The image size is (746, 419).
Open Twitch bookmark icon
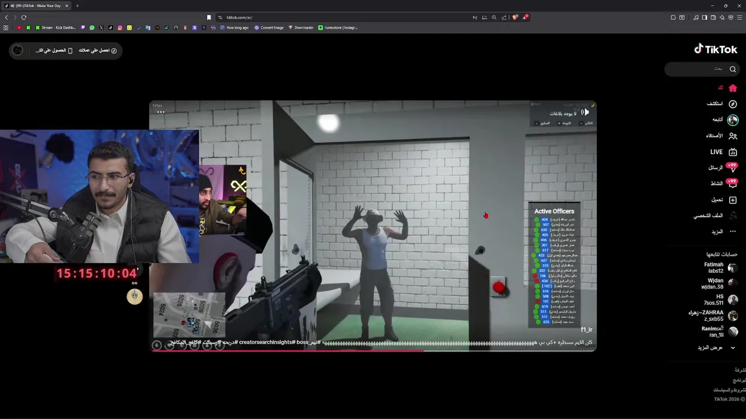click(83, 27)
